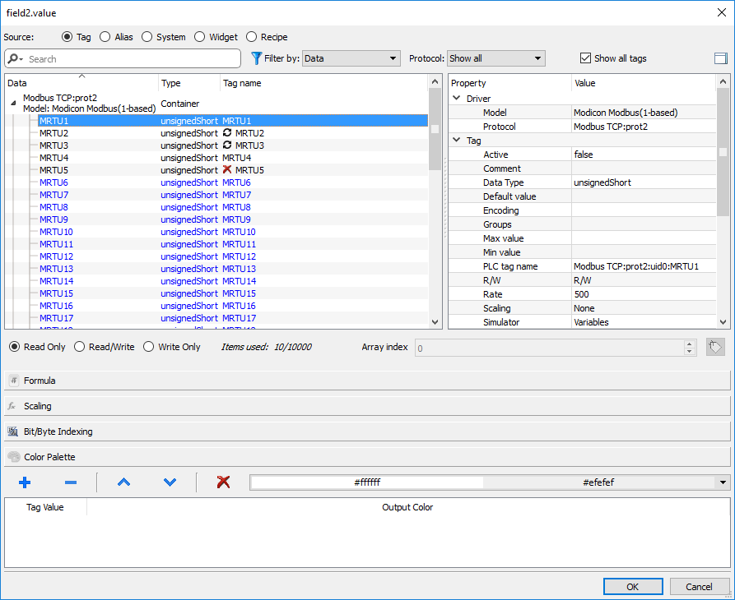Select the #efefef color swatch
The image size is (735, 600).
click(598, 482)
